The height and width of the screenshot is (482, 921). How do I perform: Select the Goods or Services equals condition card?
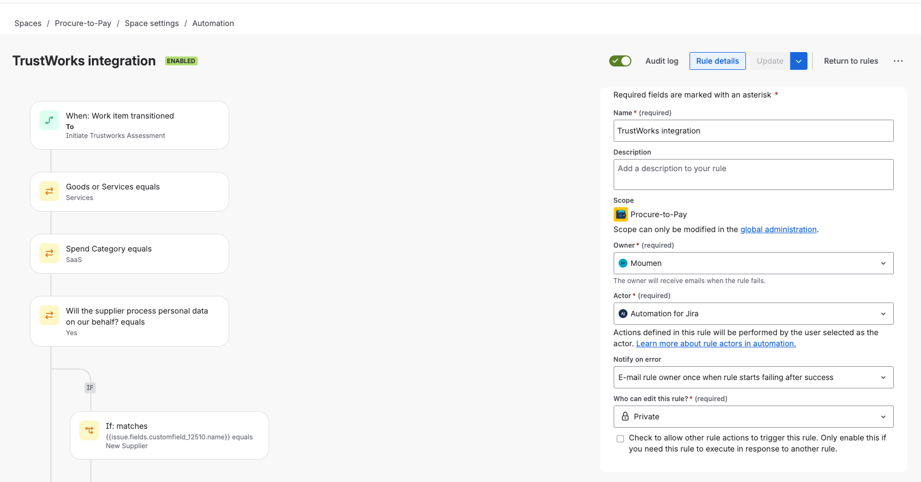tap(130, 192)
